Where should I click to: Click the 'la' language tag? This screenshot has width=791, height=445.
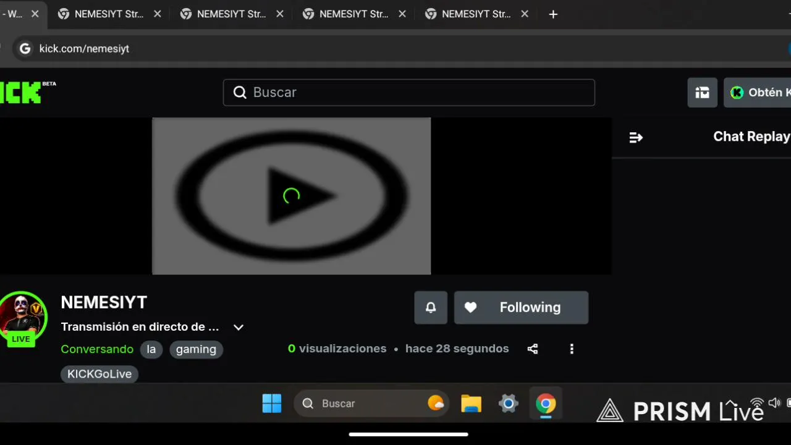(151, 349)
